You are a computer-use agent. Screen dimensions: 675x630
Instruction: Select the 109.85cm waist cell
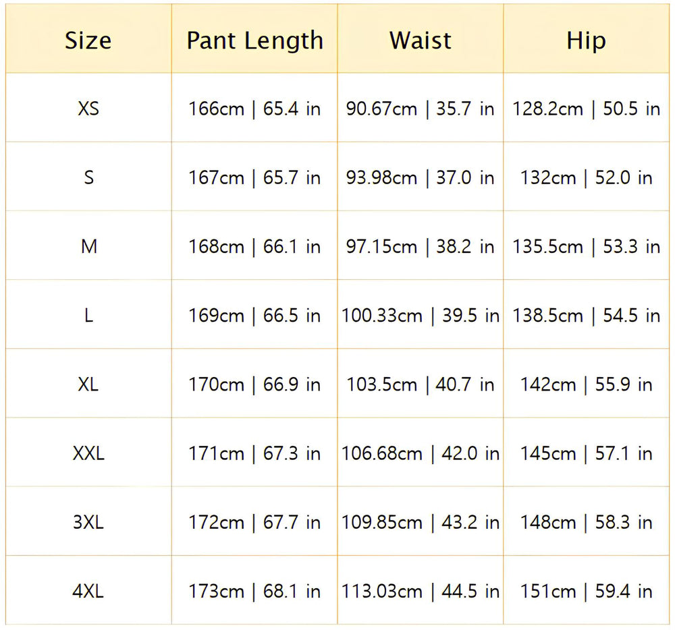coord(420,522)
